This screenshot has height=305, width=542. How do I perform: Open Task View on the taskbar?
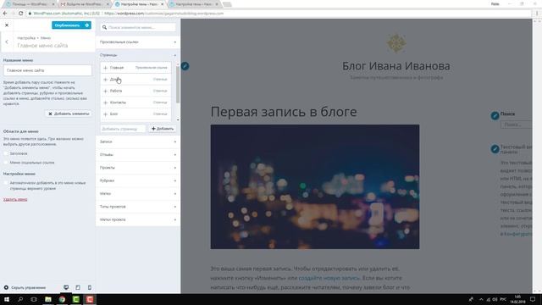tap(34, 299)
